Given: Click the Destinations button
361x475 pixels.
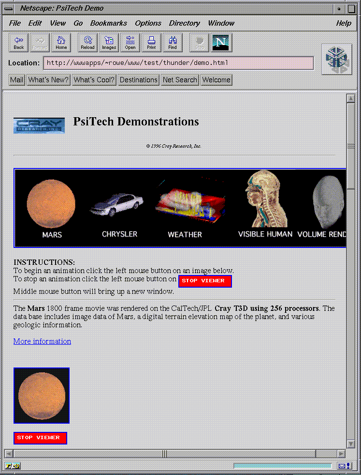Looking at the screenshot, I should pyautogui.click(x=139, y=80).
